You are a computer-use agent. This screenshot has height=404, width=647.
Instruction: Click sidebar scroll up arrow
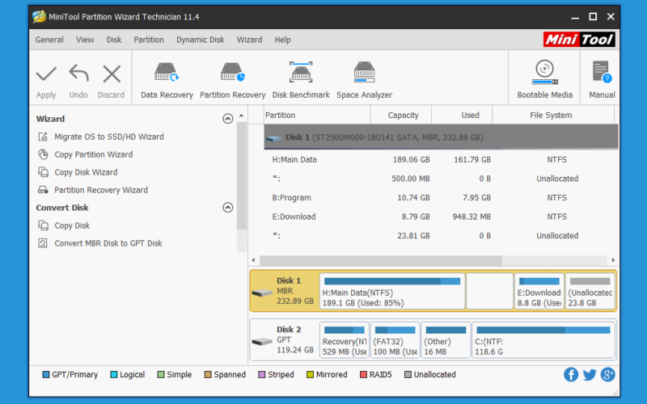pos(241,116)
